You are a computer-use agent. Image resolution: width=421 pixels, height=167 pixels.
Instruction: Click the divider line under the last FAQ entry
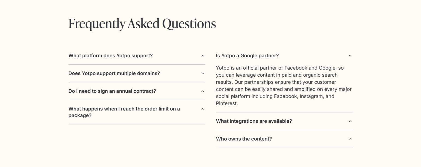pos(284,148)
